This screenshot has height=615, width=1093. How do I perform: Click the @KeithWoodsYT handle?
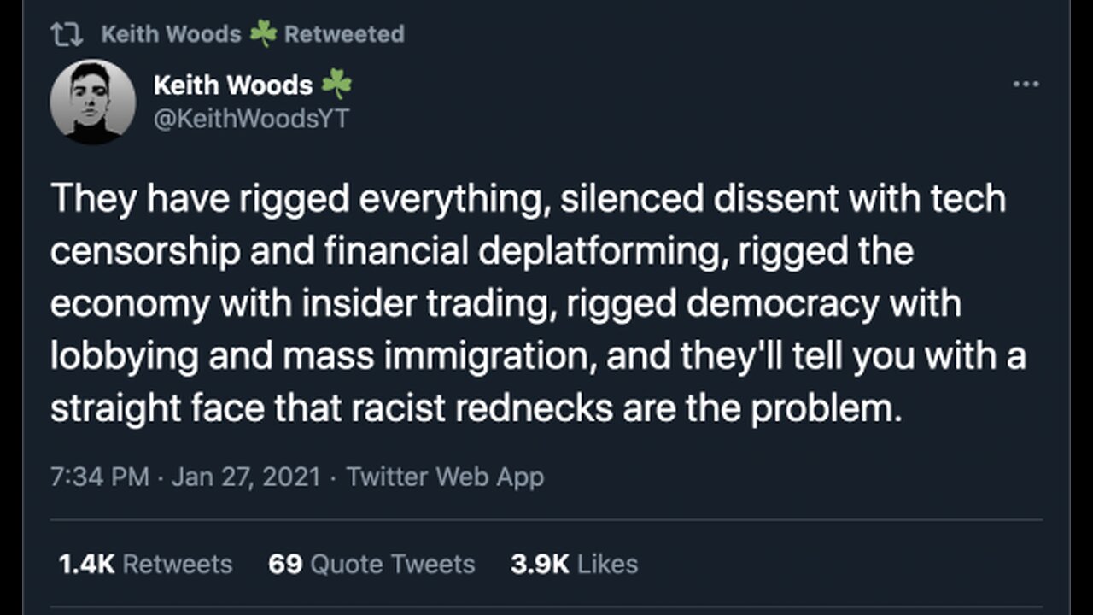pos(251,118)
